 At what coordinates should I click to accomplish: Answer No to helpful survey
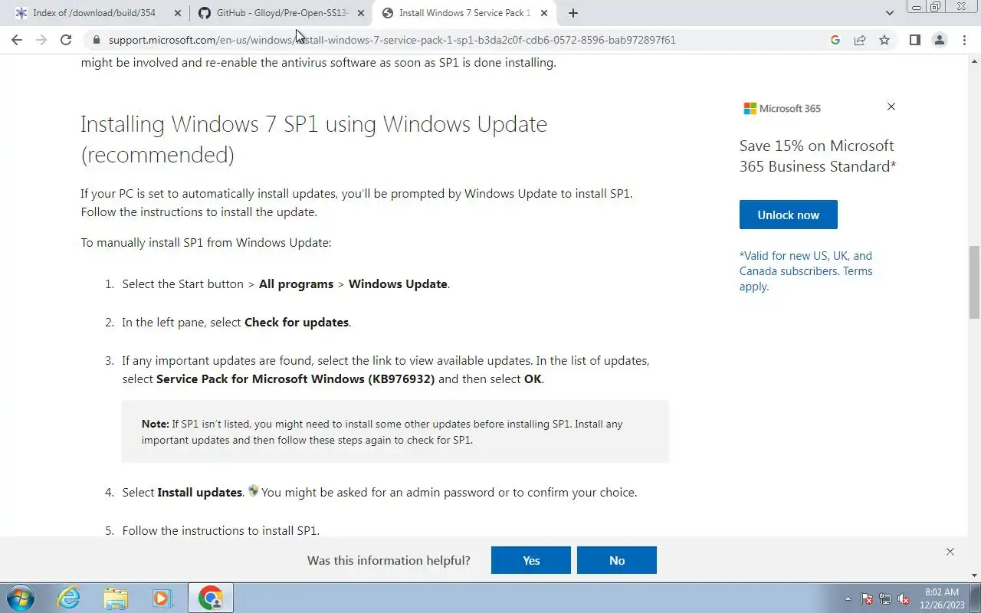pyautogui.click(x=617, y=560)
